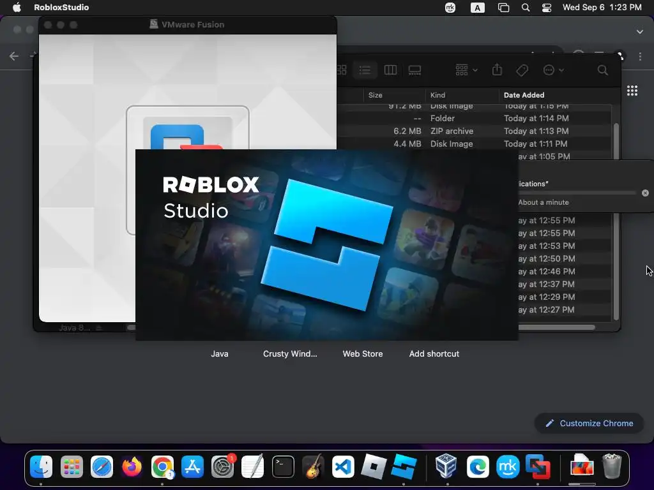Expand Chrome's tab search chevron
Image resolution: width=654 pixels, height=490 pixels.
click(639, 32)
